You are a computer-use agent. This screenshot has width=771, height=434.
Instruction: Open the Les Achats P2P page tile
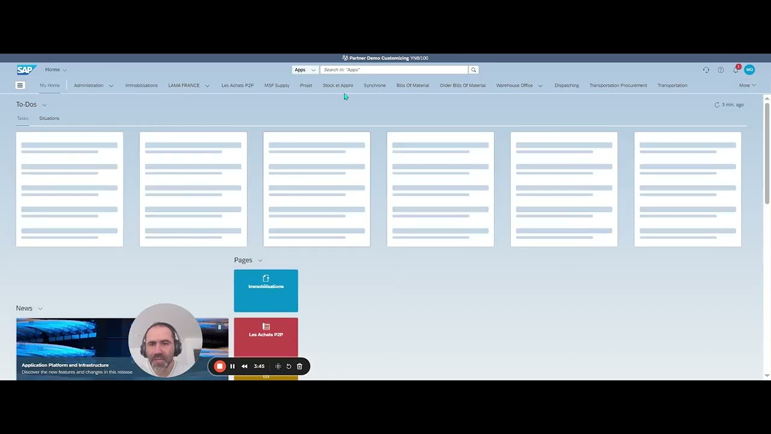pos(266,337)
